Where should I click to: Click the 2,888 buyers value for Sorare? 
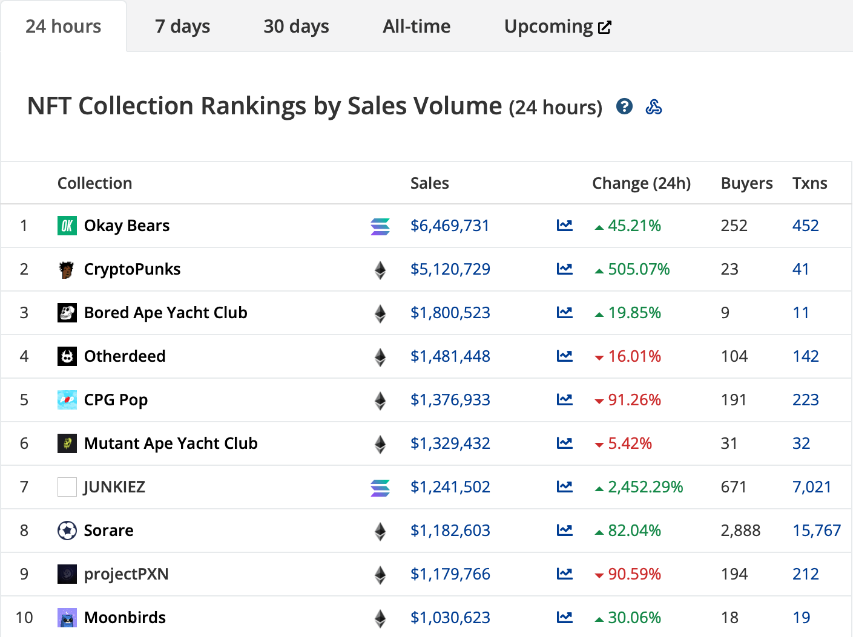pos(741,531)
